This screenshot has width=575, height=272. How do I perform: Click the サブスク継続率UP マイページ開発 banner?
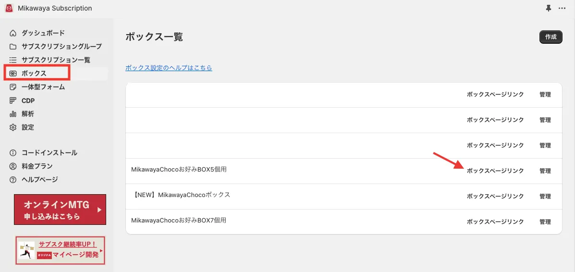(x=60, y=250)
